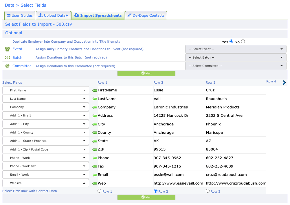Open the Addr 1 - City dropdown

[x=46, y=124]
